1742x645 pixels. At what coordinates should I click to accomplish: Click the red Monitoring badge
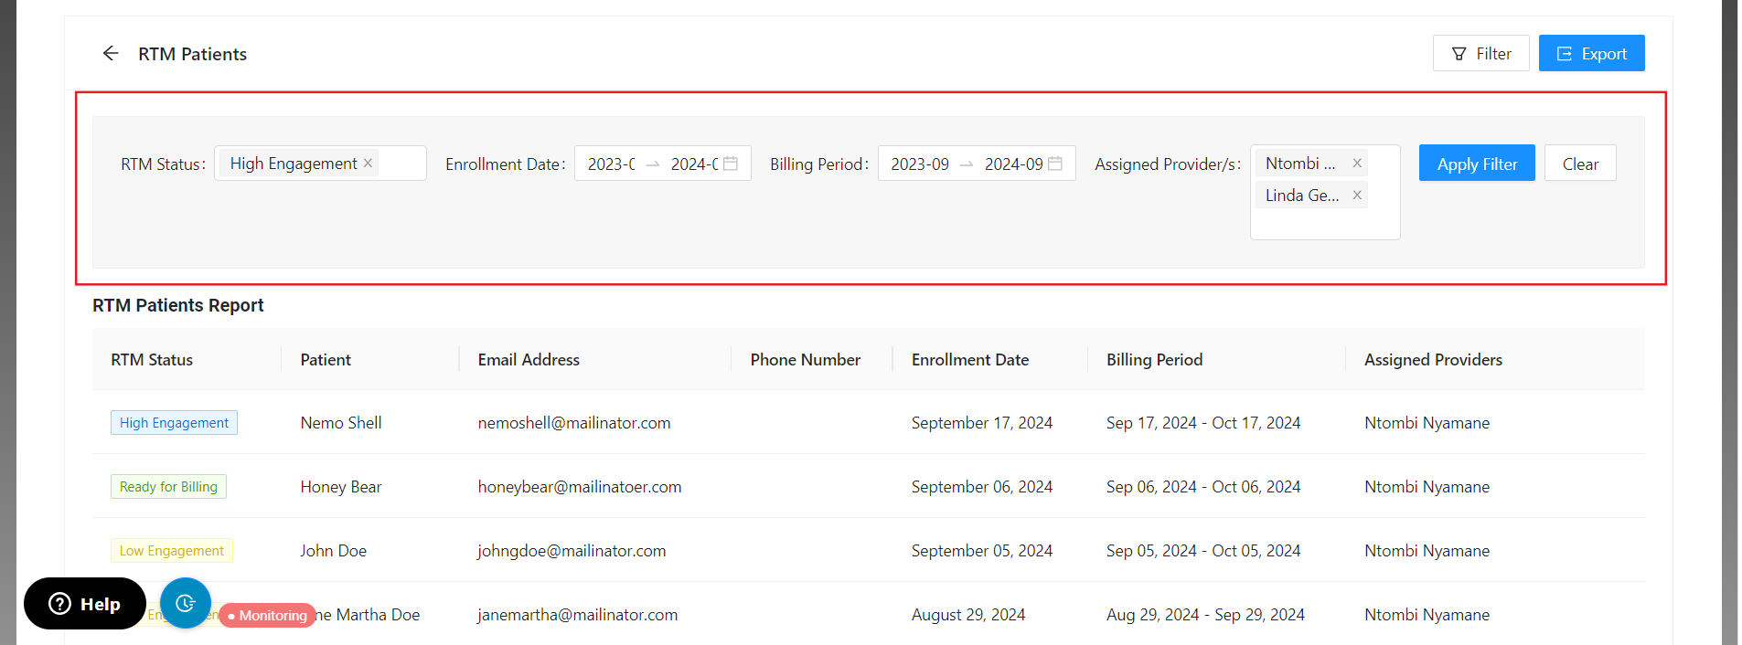[268, 616]
